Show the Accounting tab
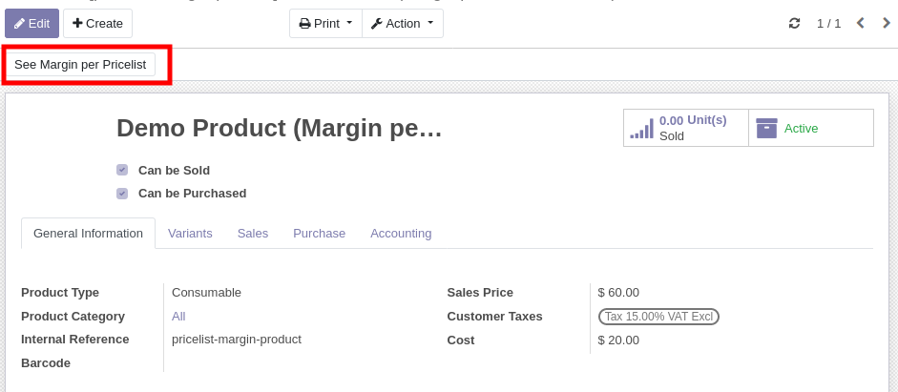This screenshot has width=898, height=392. tap(401, 233)
